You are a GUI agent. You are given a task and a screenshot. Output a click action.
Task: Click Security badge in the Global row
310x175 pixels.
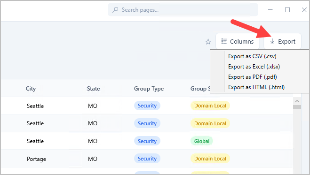(x=147, y=141)
